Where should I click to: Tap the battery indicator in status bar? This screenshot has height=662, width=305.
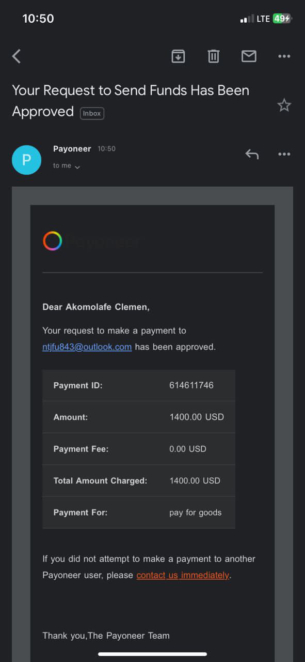click(x=282, y=19)
